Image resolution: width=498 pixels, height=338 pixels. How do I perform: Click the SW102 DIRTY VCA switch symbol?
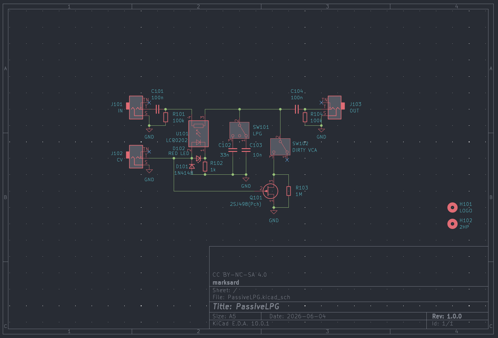280,147
